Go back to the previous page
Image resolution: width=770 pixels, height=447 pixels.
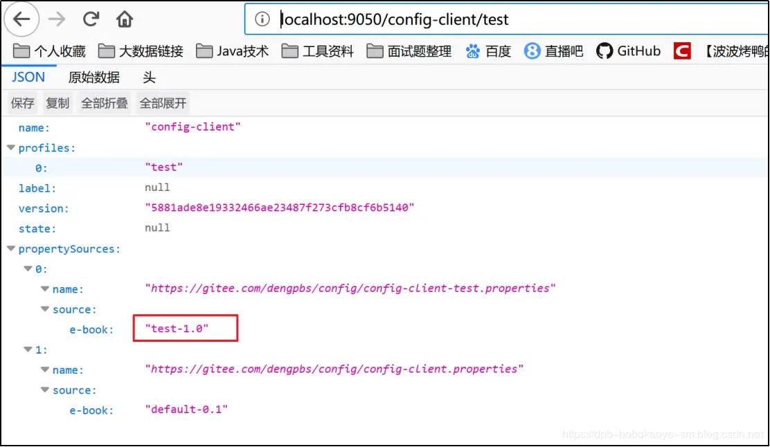coord(21,19)
